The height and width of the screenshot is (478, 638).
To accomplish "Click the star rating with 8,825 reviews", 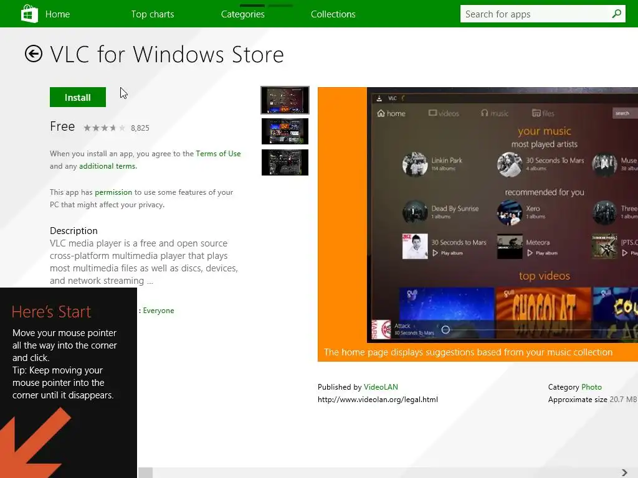I will [x=105, y=128].
